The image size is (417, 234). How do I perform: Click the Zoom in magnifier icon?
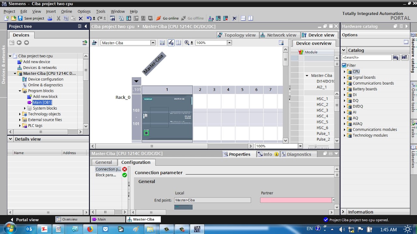[187, 43]
